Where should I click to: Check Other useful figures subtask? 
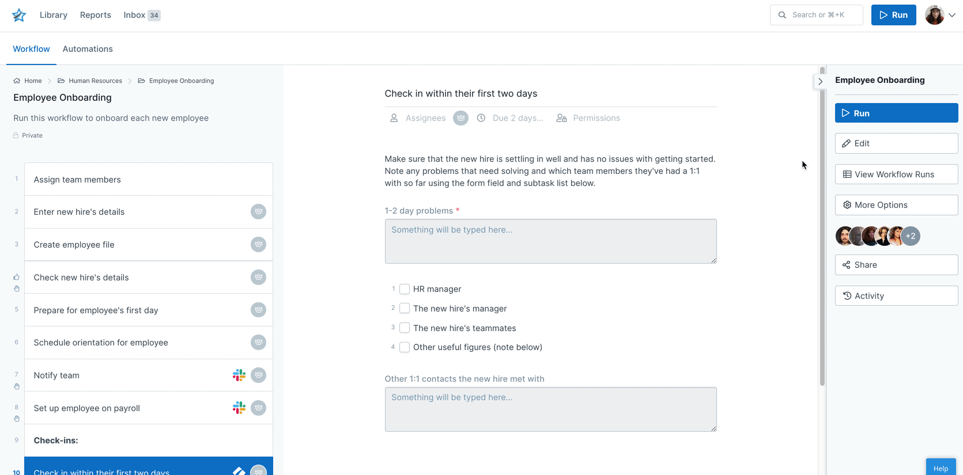point(405,347)
